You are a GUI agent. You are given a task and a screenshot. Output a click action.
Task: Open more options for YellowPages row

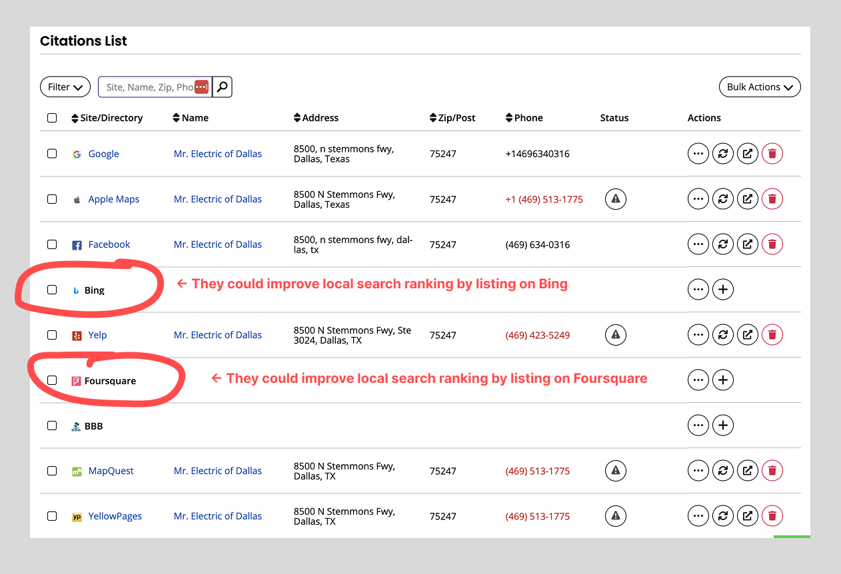(698, 516)
